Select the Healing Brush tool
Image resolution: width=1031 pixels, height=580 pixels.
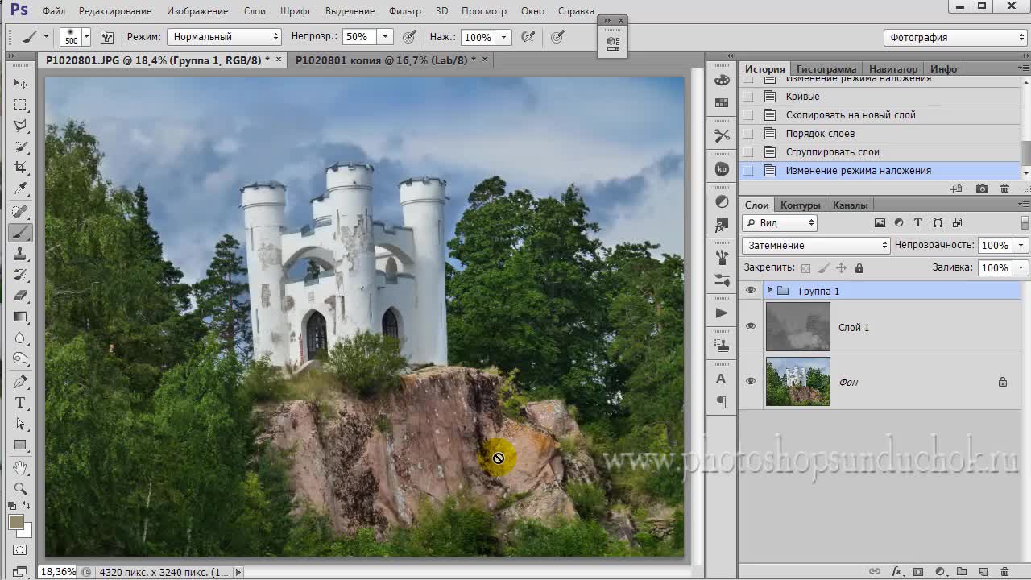(20, 212)
